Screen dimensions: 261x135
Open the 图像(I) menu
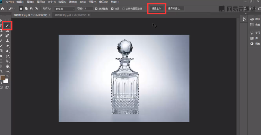(x=31, y=2)
